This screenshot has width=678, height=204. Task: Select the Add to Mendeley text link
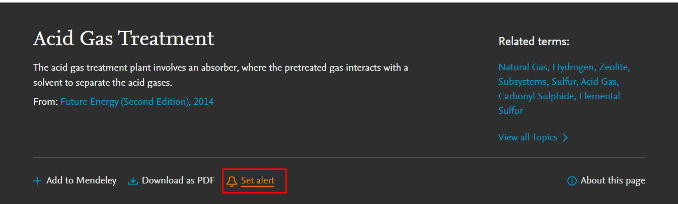[x=81, y=180]
